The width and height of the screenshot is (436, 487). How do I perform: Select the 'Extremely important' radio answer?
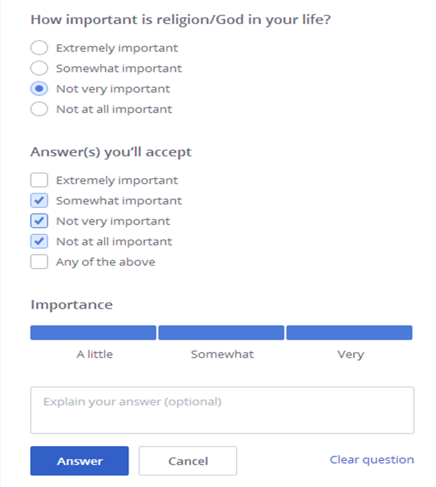tap(39, 48)
